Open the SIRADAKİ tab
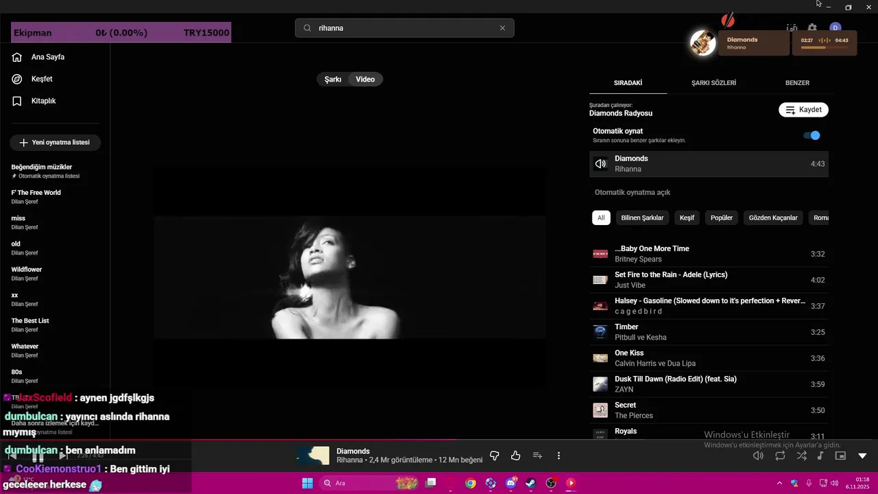Screen dimensions: 878x494 point(628,82)
